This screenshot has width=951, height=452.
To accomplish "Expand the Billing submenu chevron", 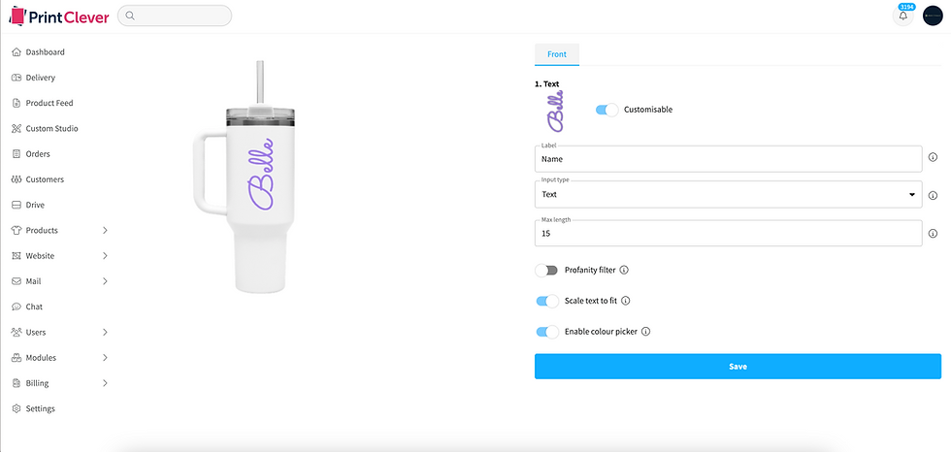I will tap(105, 383).
